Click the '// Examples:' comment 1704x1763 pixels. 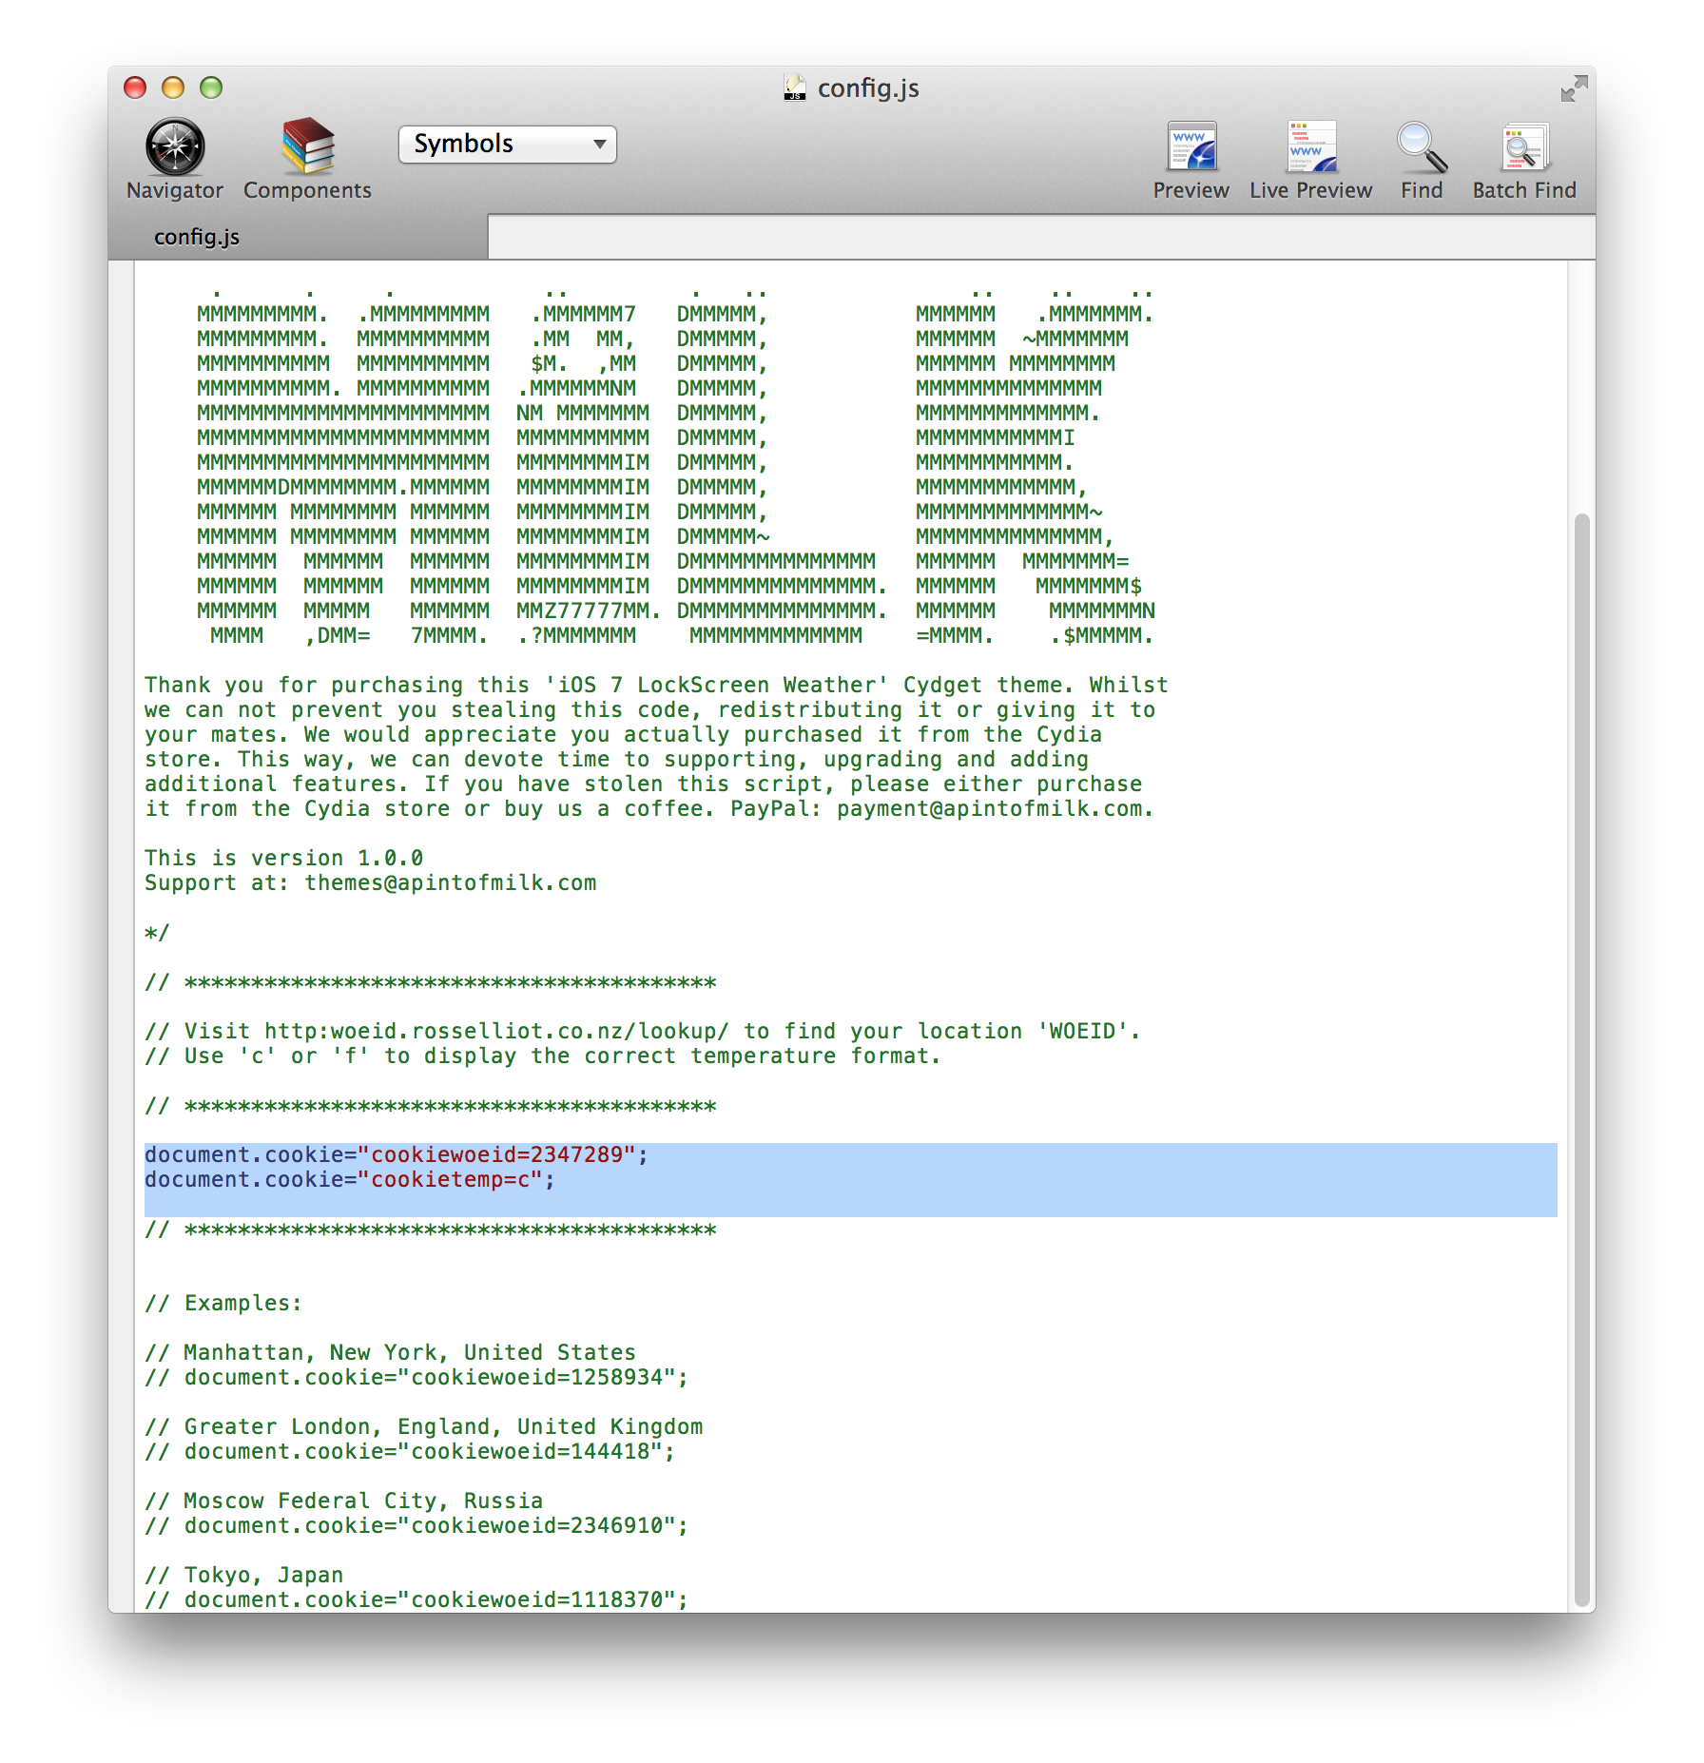(x=223, y=1303)
